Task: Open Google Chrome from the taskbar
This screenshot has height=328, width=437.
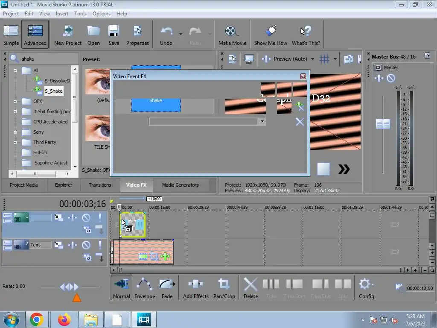Action: (37, 319)
